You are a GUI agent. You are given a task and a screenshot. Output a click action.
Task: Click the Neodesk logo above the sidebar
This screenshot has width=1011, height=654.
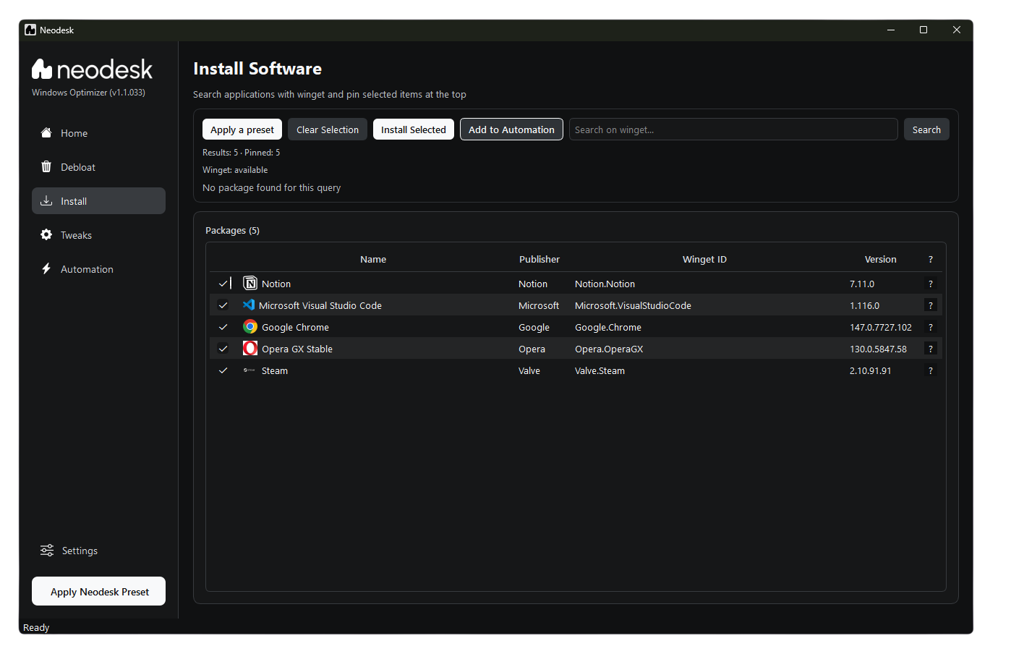(x=92, y=68)
